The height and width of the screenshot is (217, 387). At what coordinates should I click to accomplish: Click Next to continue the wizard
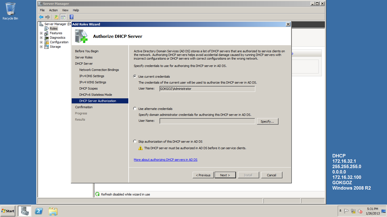click(x=225, y=175)
